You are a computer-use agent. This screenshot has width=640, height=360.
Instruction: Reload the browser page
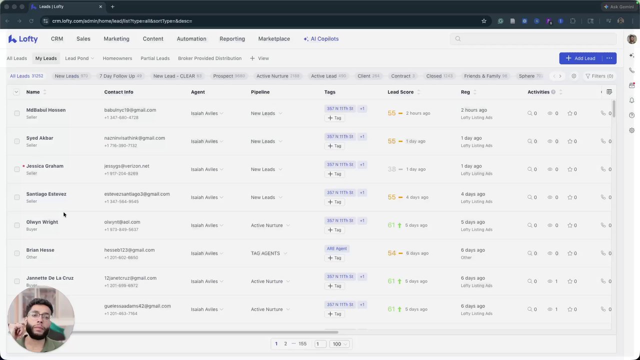point(31,21)
